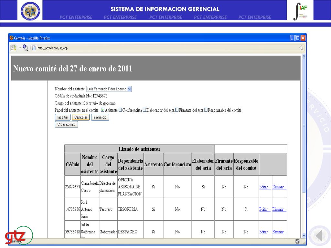This screenshot has width=331, height=248.
Task: Click the Gobernador cargo cell
Action: point(108,232)
